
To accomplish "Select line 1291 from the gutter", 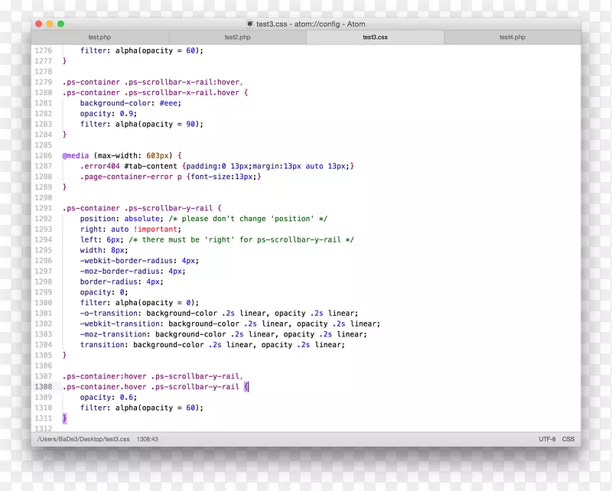I will point(43,208).
